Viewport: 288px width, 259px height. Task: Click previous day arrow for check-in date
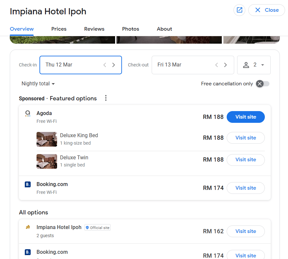(105, 65)
